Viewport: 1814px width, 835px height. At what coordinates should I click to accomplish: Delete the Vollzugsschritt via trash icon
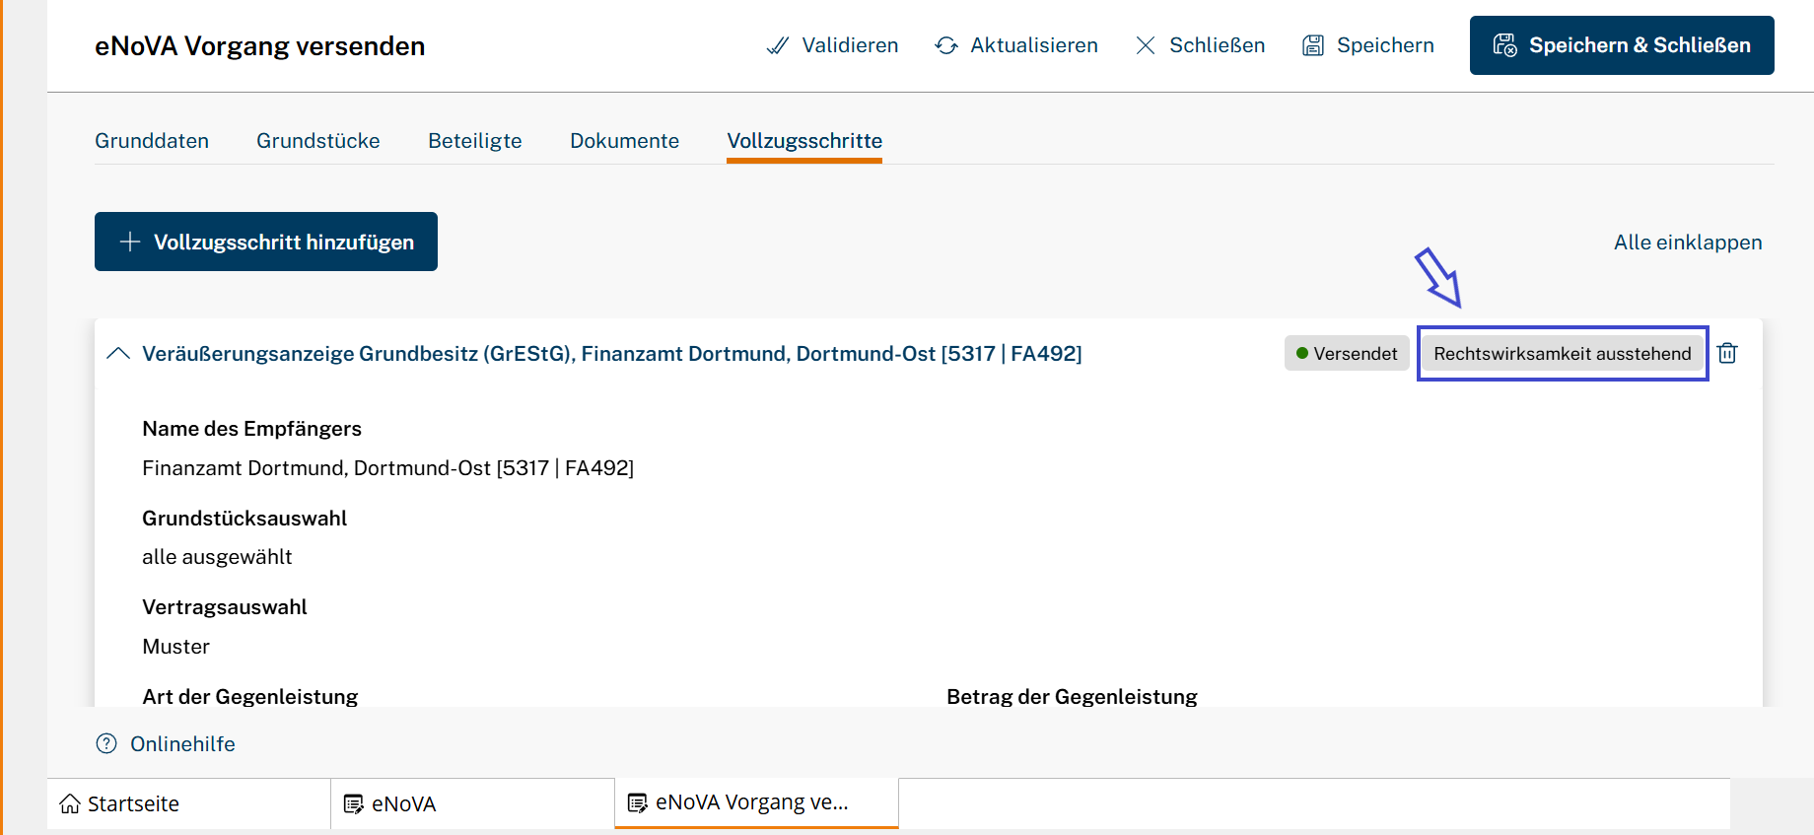coord(1727,353)
